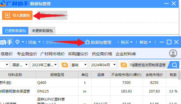
Task: Expand the 帮助 menu
Action: point(145,42)
